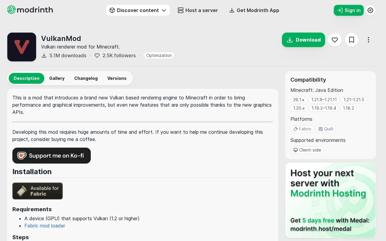Click the VulkanMod title heading
386x241 pixels.
(x=61, y=39)
